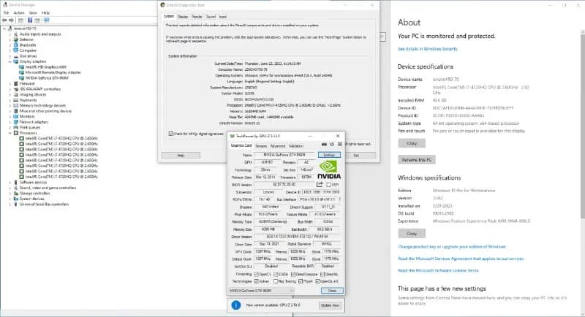Open the GPU selector dropdown in GPU-Z
Image resolution: width=585 pixels, height=317 pixels.
(261, 291)
